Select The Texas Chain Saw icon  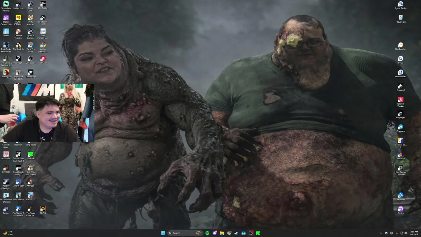coord(31,212)
